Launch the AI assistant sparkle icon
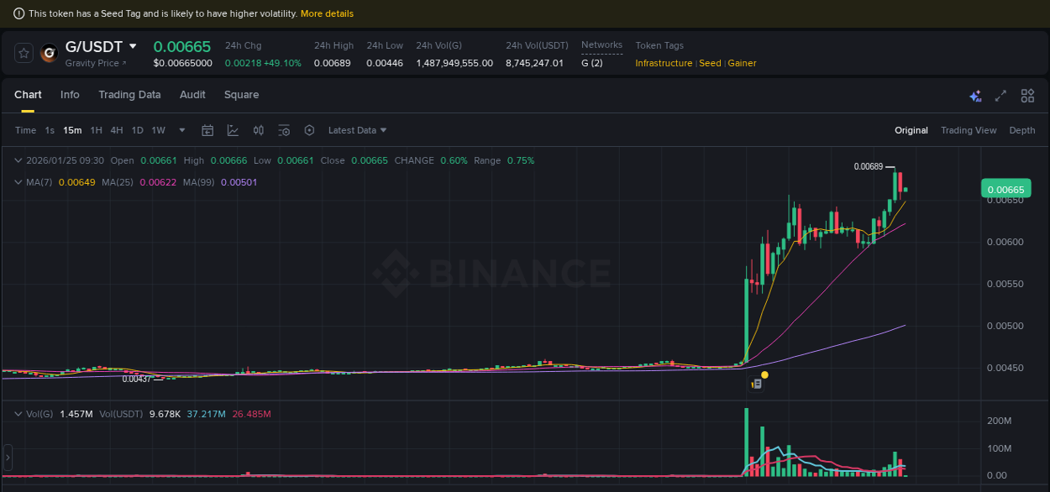The height and width of the screenshot is (492, 1050). pos(975,96)
